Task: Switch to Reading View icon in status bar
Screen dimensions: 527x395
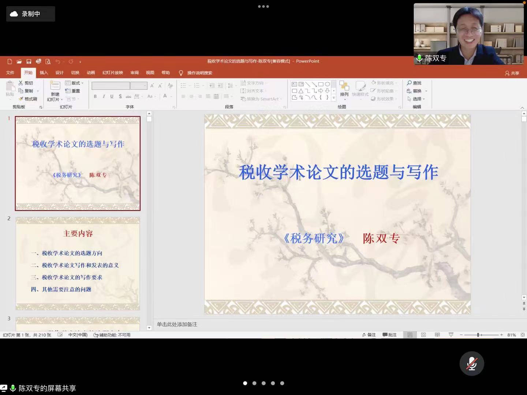Action: pyautogui.click(x=437, y=335)
